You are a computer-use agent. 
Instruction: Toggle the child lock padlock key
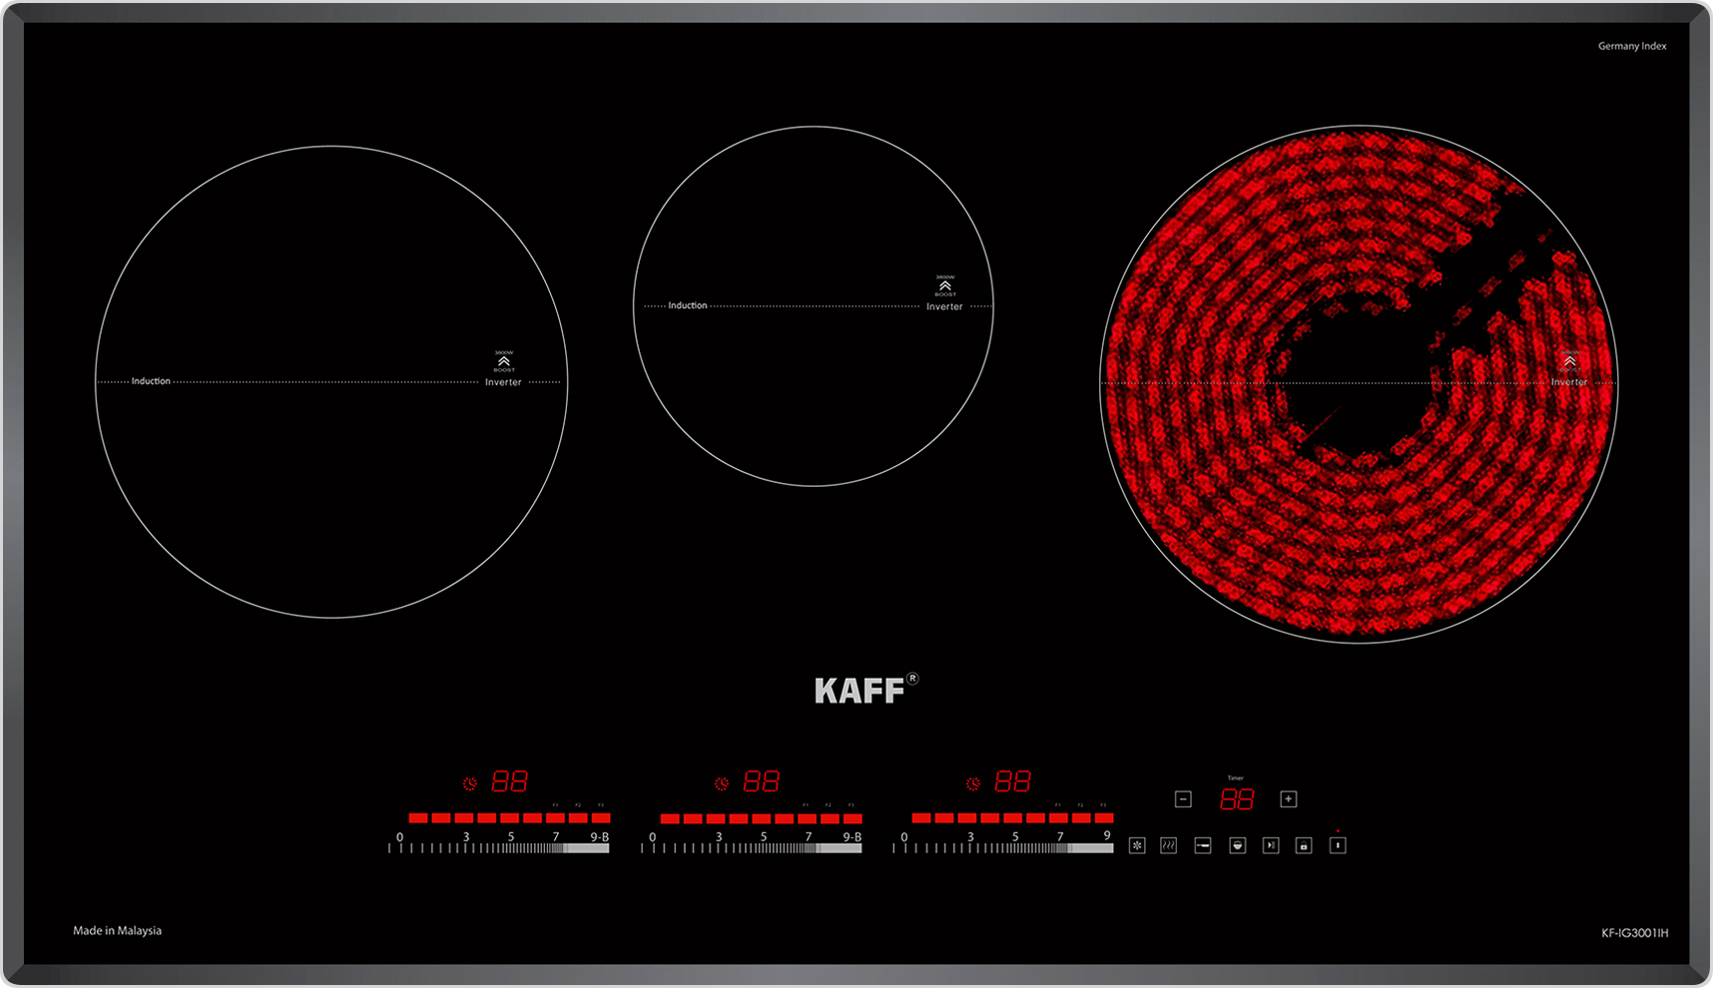(1304, 845)
